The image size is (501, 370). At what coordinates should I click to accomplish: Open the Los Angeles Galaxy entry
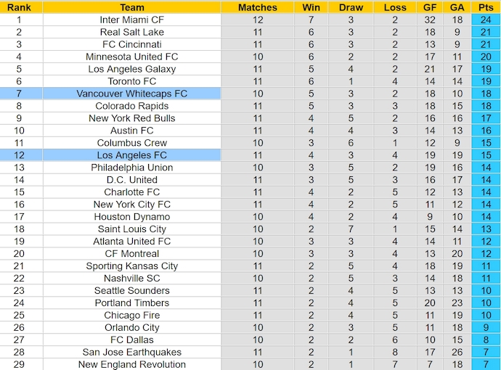(131, 69)
